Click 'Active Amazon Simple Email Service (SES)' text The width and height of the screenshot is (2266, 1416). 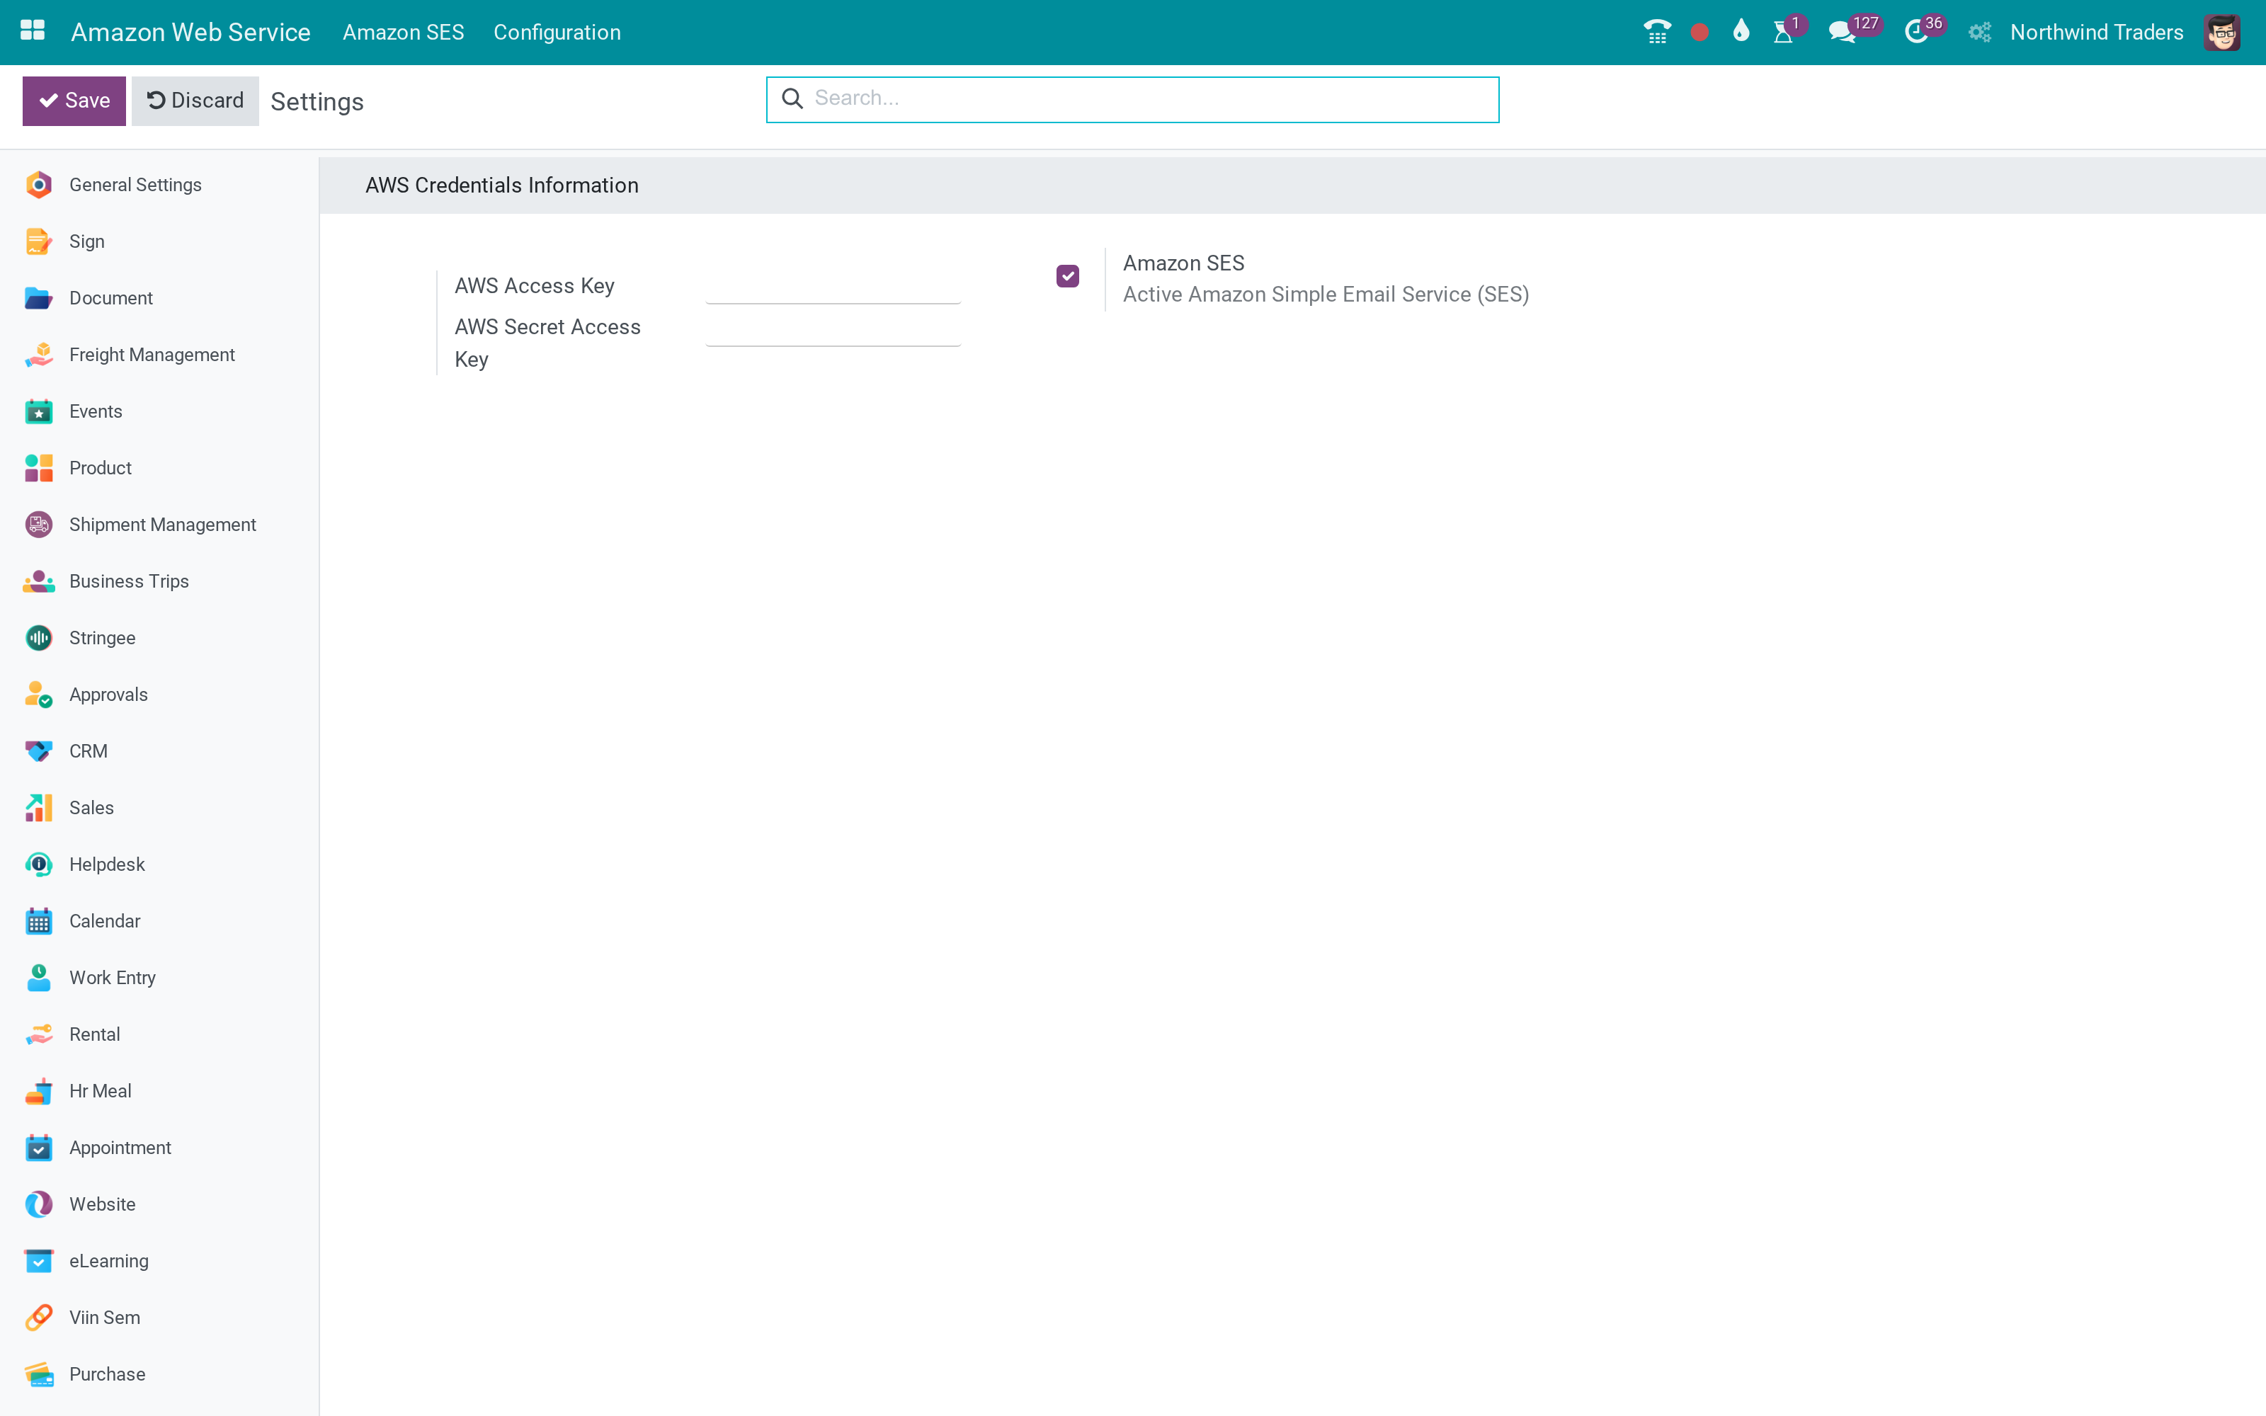1326,295
